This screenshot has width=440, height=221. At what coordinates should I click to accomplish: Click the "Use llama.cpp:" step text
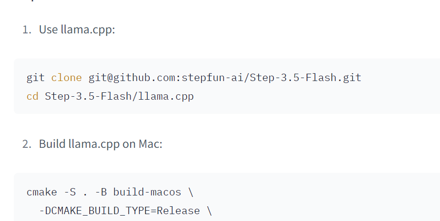[x=77, y=30]
